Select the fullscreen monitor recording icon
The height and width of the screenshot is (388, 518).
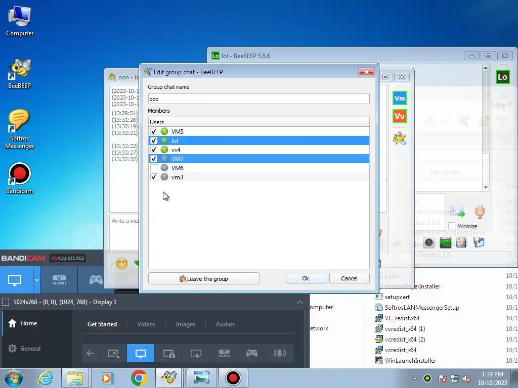(x=141, y=353)
